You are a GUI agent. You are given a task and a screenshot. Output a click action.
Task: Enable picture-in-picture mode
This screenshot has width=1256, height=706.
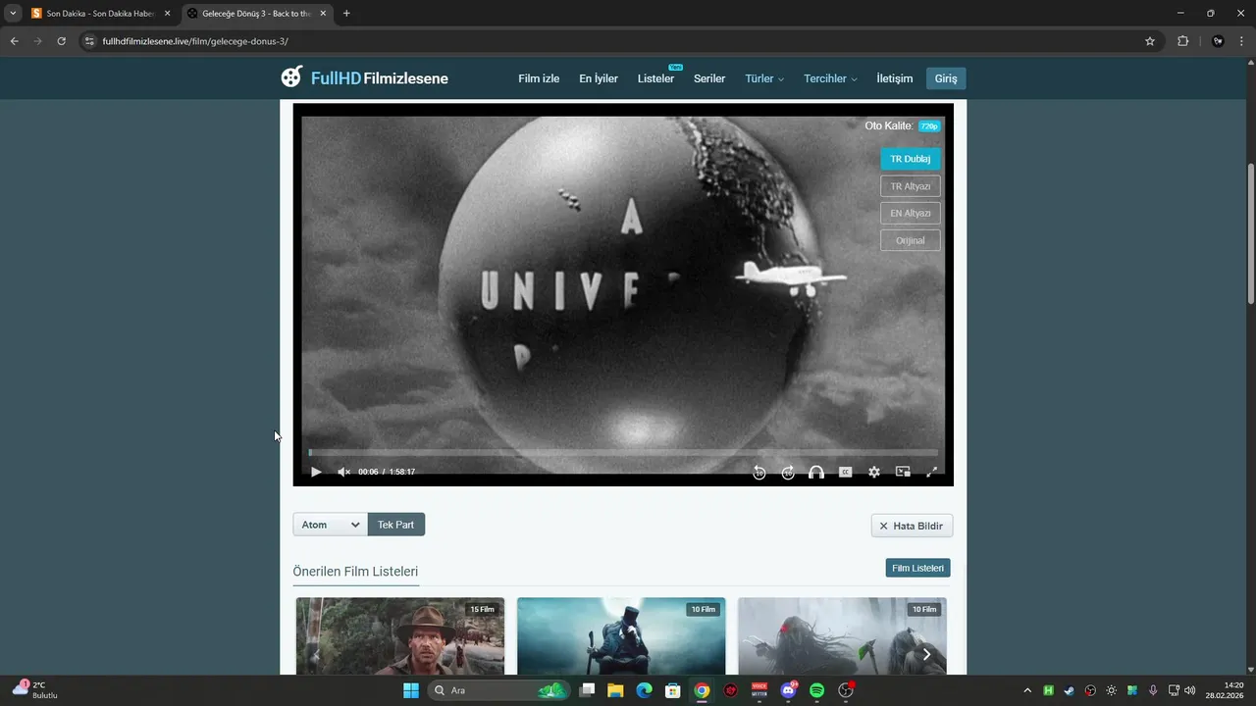903,472
